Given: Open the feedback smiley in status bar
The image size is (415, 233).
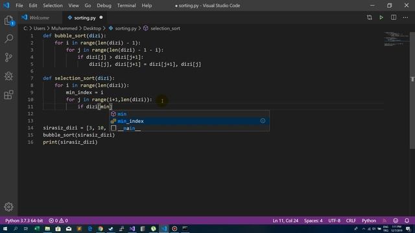Looking at the screenshot, I should point(396,221).
